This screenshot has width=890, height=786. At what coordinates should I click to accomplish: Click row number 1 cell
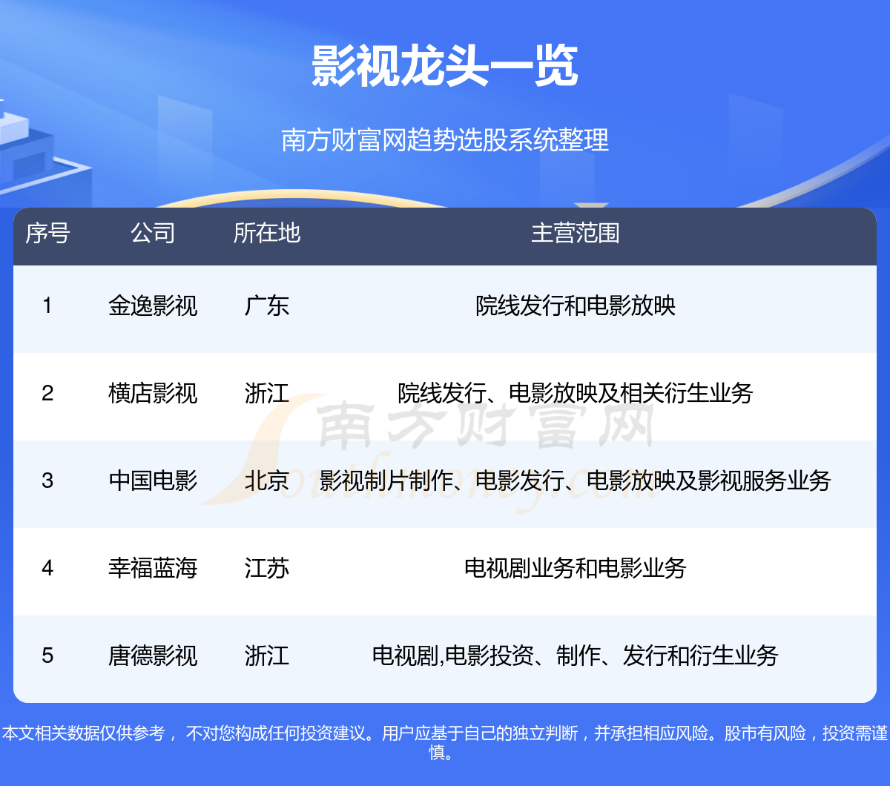pos(47,306)
